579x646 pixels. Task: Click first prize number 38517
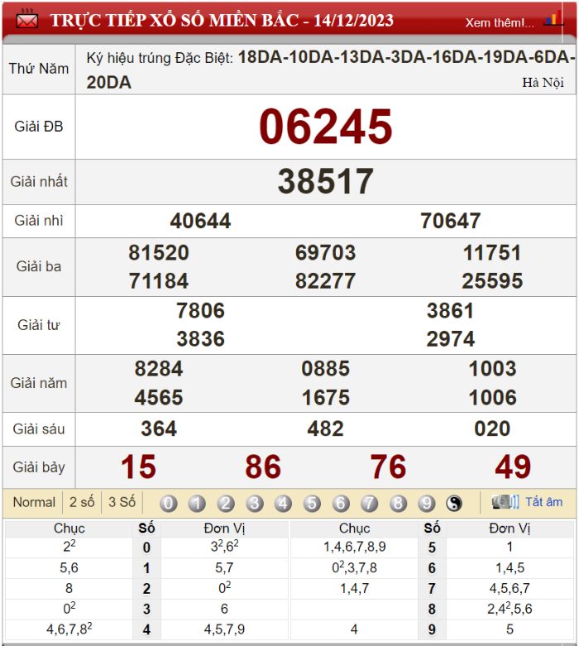[326, 181]
